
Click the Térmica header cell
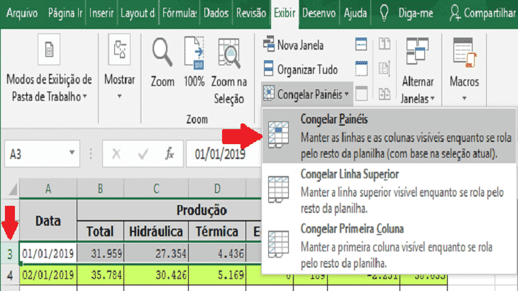coord(217,231)
